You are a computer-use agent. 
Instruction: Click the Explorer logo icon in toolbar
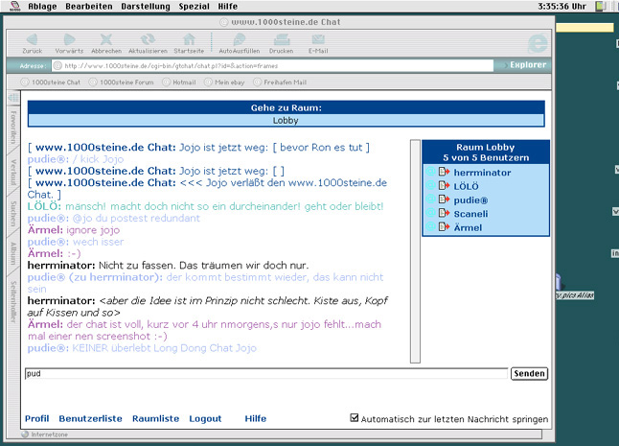pos(538,43)
